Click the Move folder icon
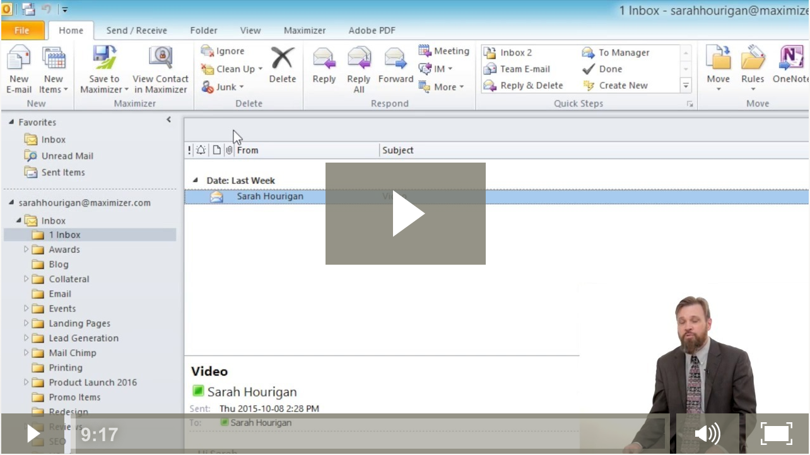 (x=718, y=59)
